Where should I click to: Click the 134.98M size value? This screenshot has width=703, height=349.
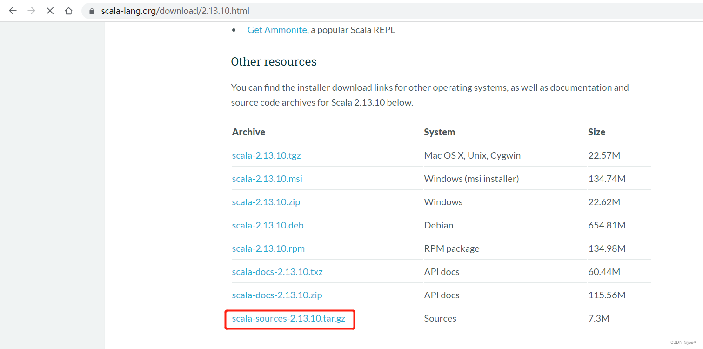(607, 248)
